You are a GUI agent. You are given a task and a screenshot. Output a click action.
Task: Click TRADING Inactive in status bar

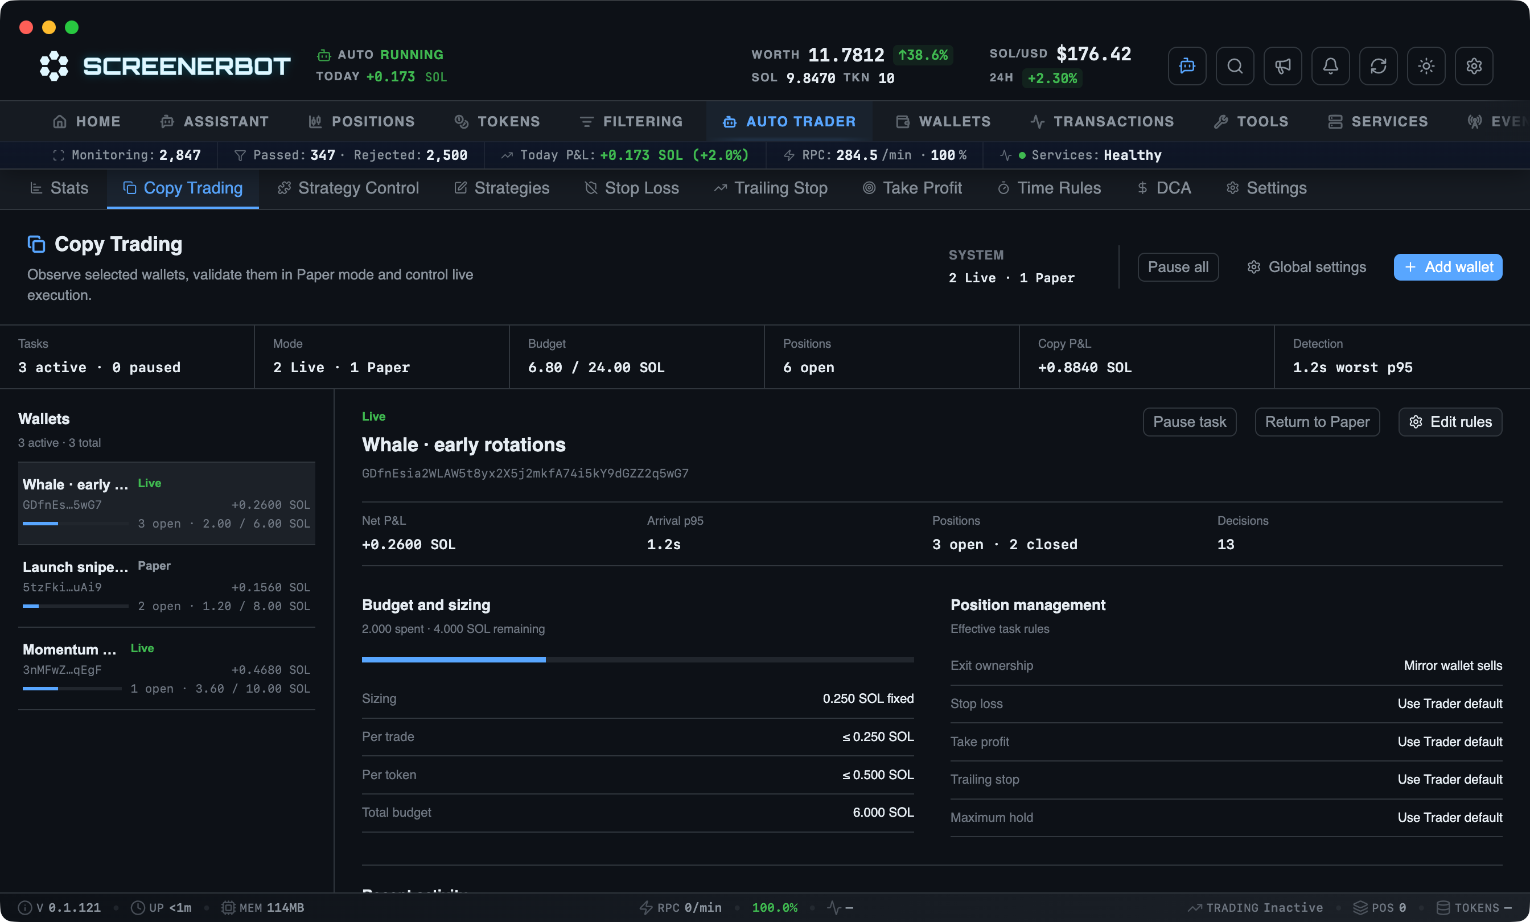[x=1255, y=907]
